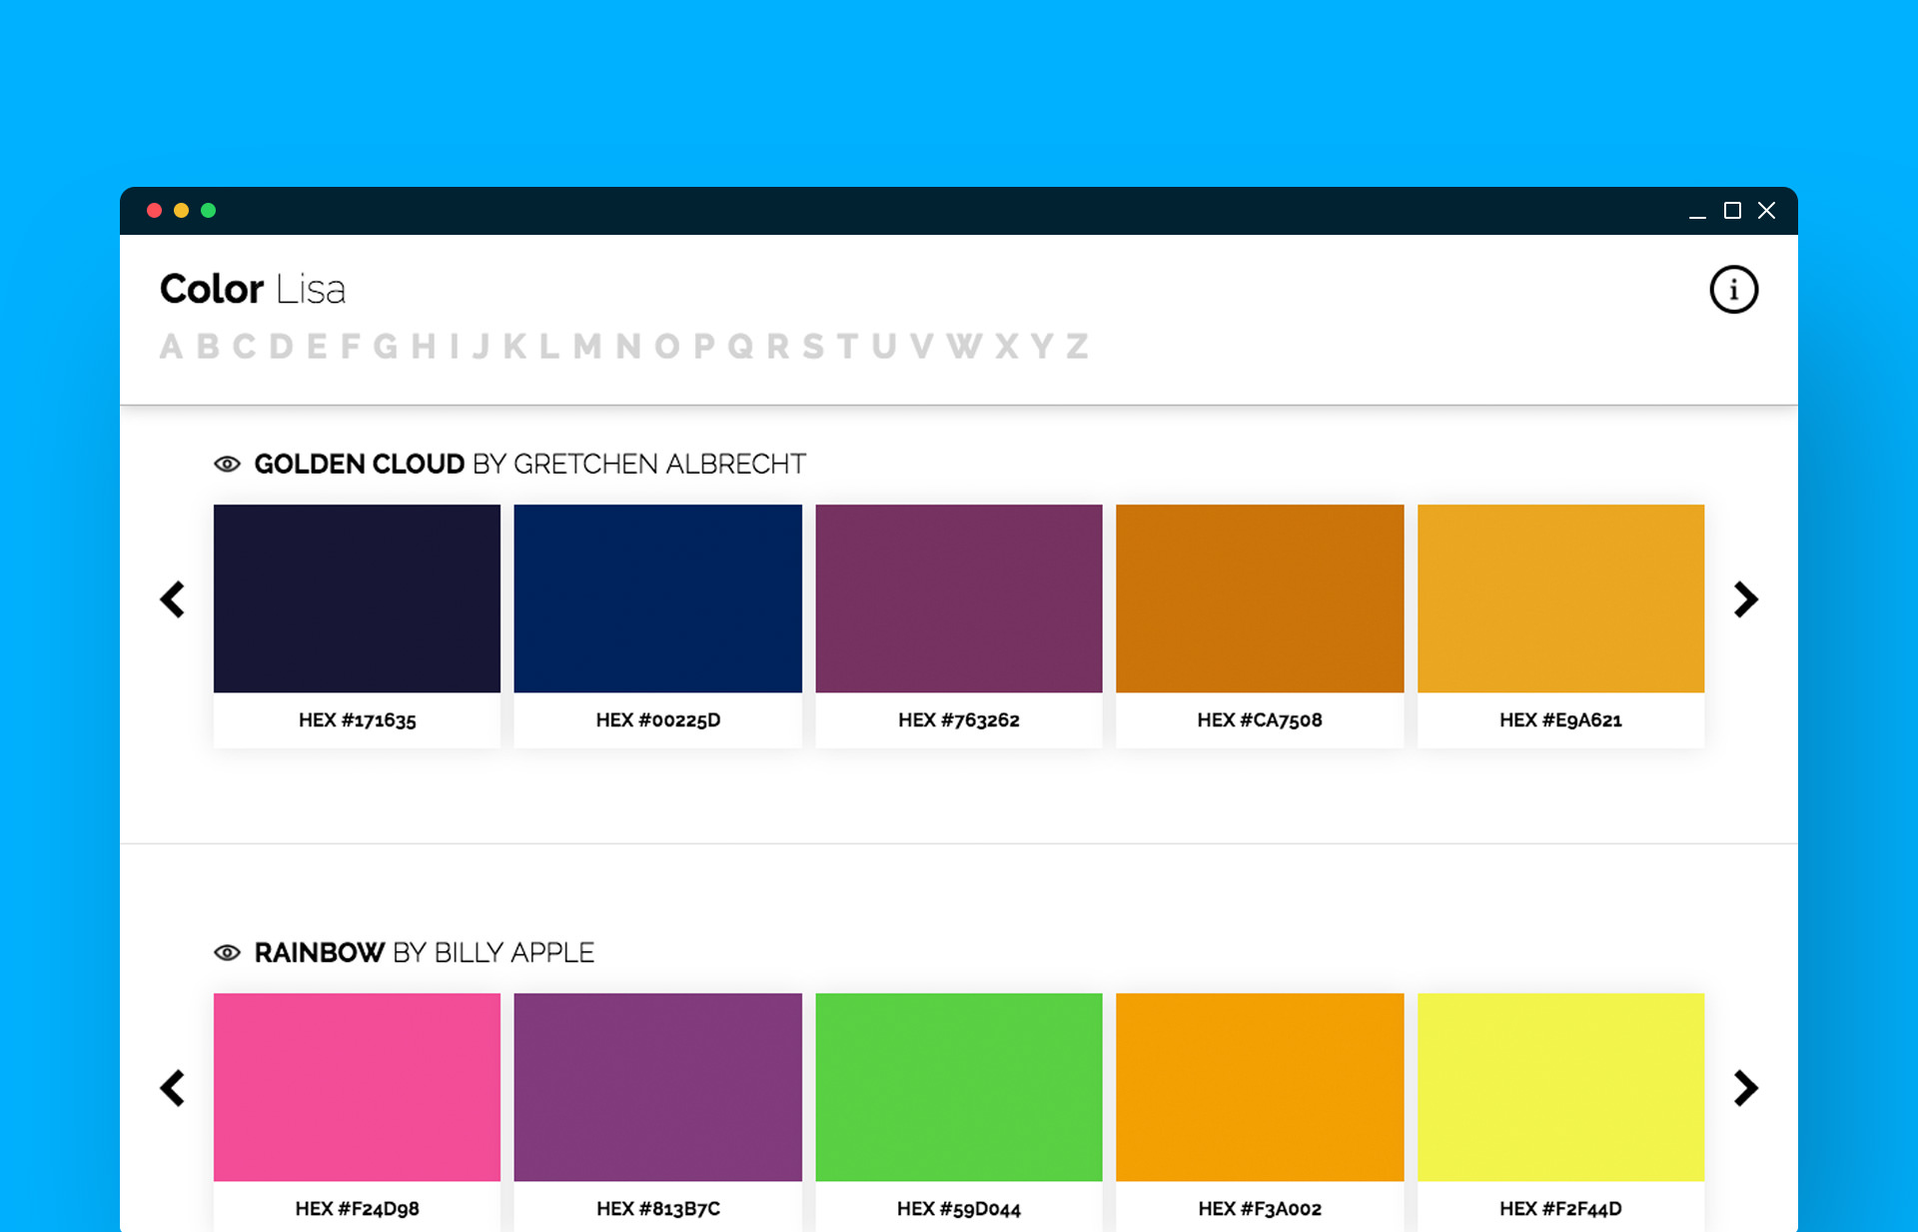The image size is (1918, 1232).
Task: Click the green macOS zoom dot
Action: [208, 210]
